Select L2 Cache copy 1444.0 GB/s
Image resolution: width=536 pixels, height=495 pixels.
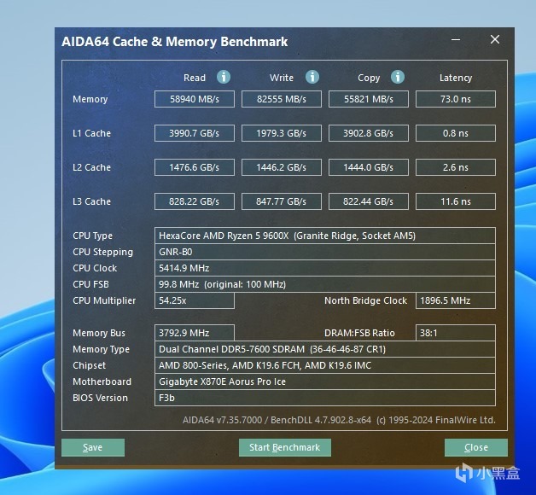[369, 167]
